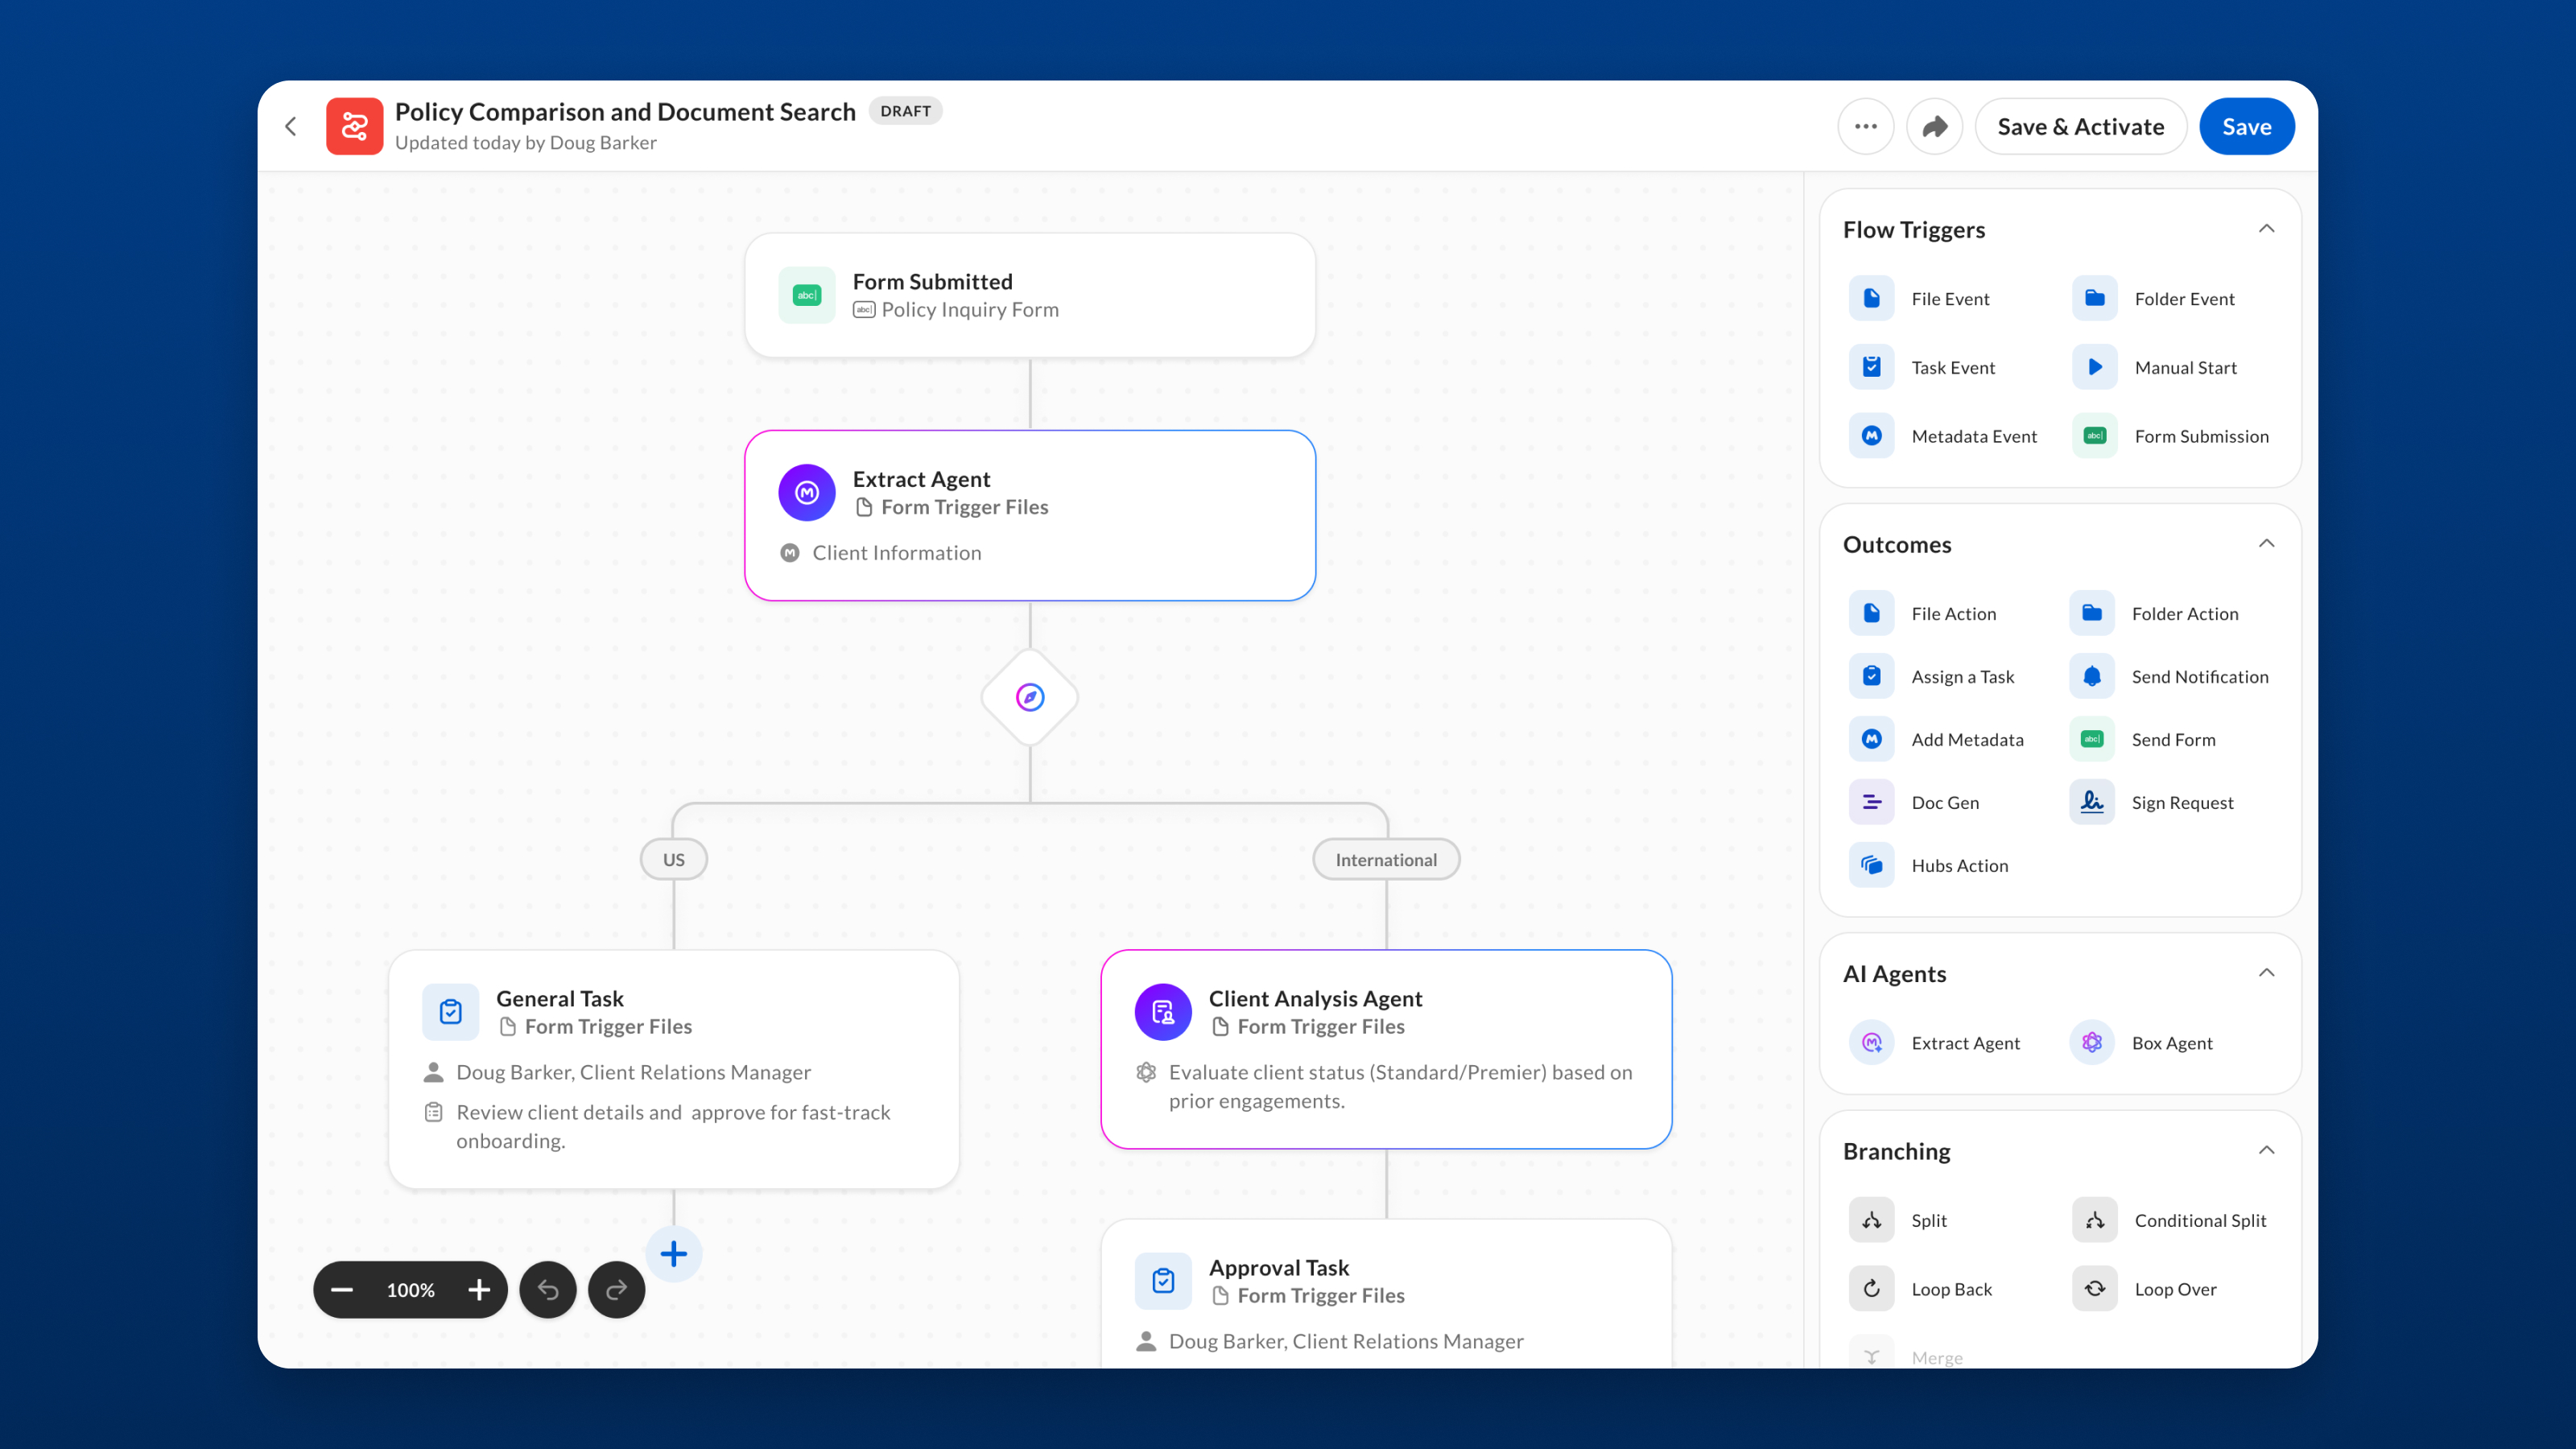The height and width of the screenshot is (1449, 2576).
Task: Zoom out with the minus button
Action: click(x=342, y=1290)
